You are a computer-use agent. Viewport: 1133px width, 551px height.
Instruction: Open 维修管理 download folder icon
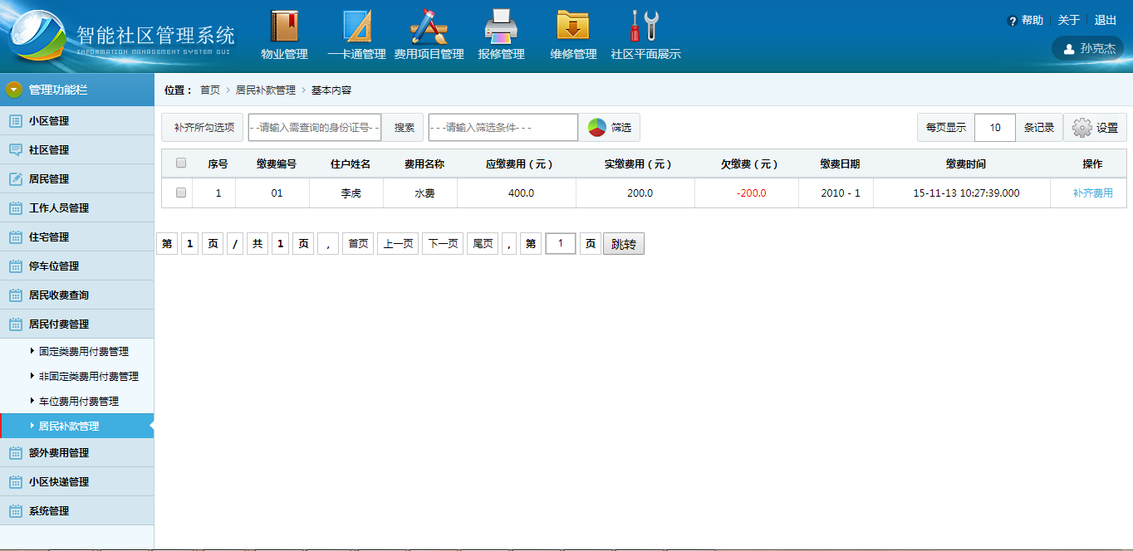pyautogui.click(x=573, y=26)
